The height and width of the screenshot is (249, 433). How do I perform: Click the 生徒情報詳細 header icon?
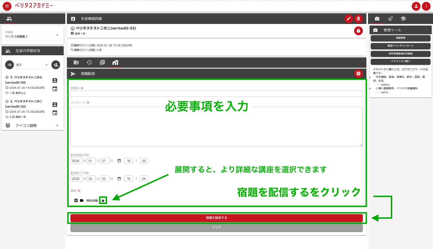pyautogui.click(x=73, y=19)
